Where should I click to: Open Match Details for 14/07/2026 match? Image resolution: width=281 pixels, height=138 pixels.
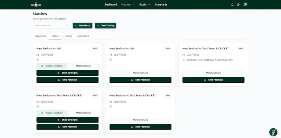[83, 66]
